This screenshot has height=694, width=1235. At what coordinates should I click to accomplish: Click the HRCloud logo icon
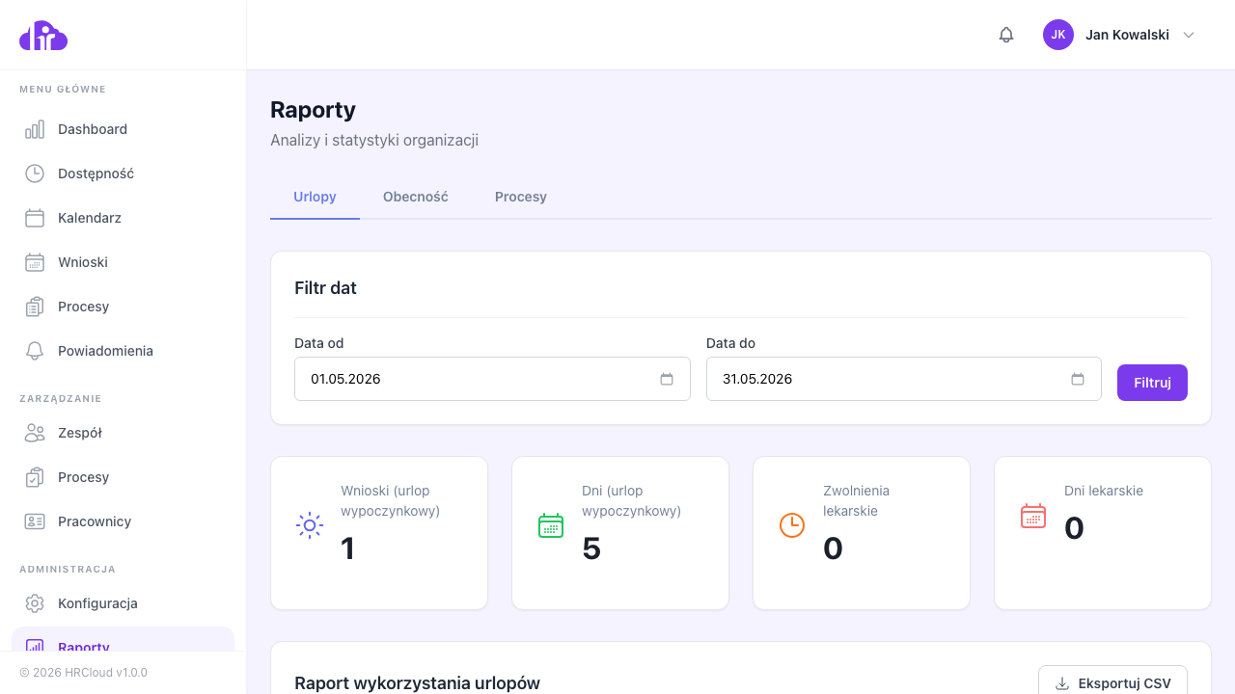point(43,36)
